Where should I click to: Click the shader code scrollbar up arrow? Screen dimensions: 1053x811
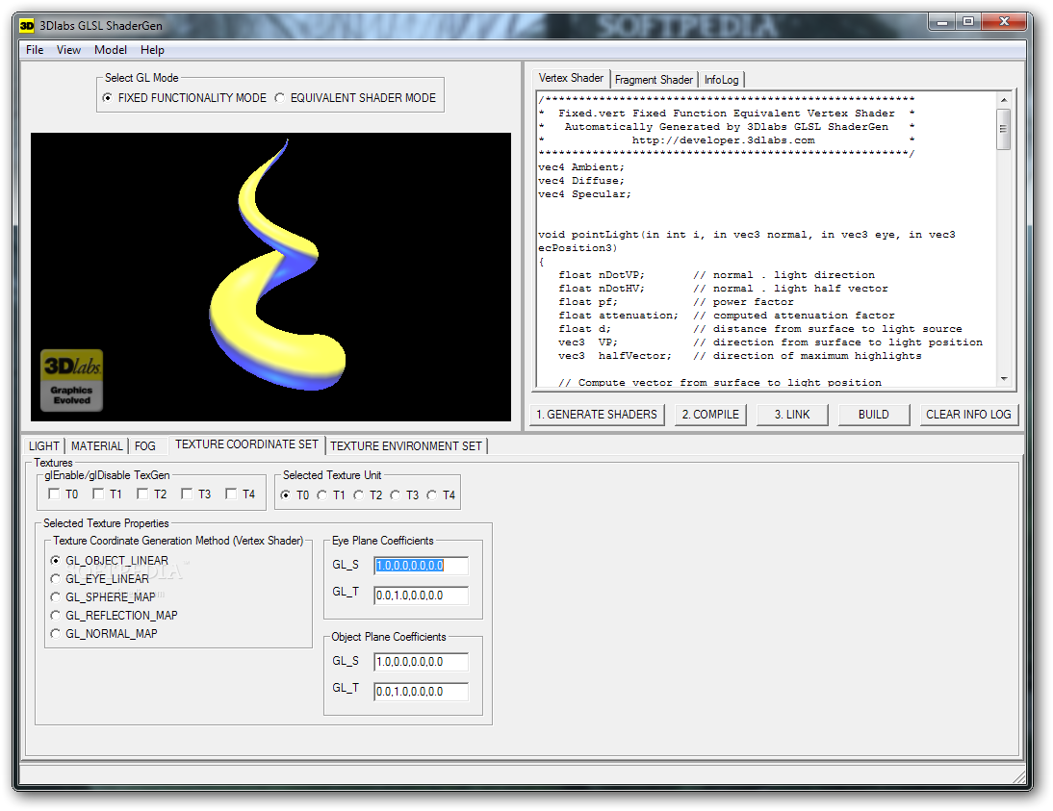pos(1004,100)
